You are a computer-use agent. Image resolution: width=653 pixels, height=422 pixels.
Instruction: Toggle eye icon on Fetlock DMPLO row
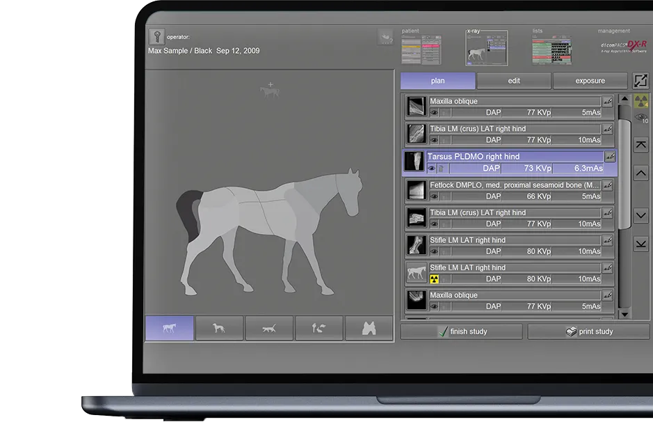434,196
